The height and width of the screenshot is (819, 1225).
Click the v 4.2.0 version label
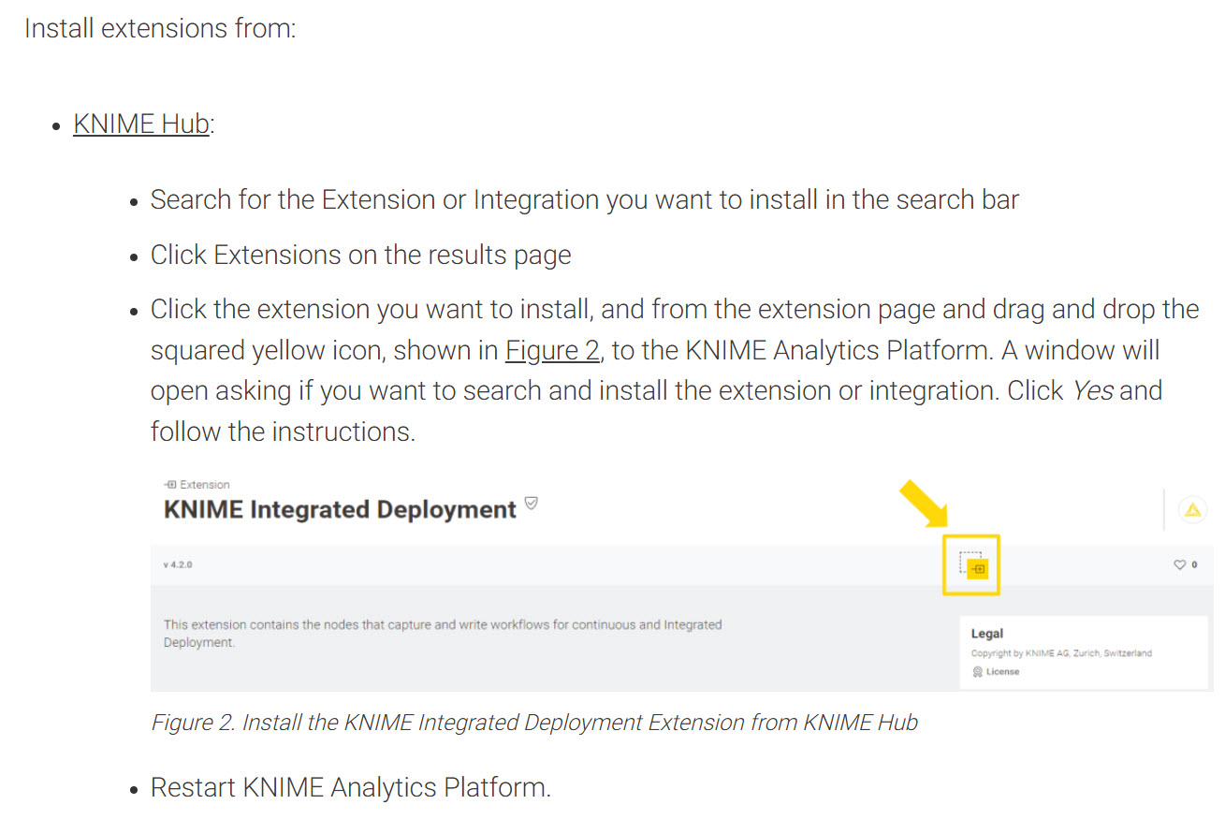point(178,565)
